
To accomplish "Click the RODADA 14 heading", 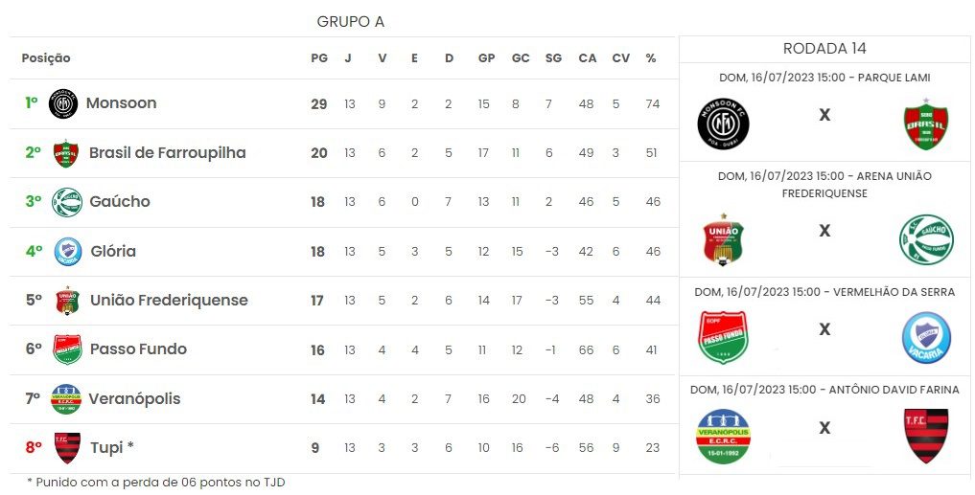I will tap(824, 49).
